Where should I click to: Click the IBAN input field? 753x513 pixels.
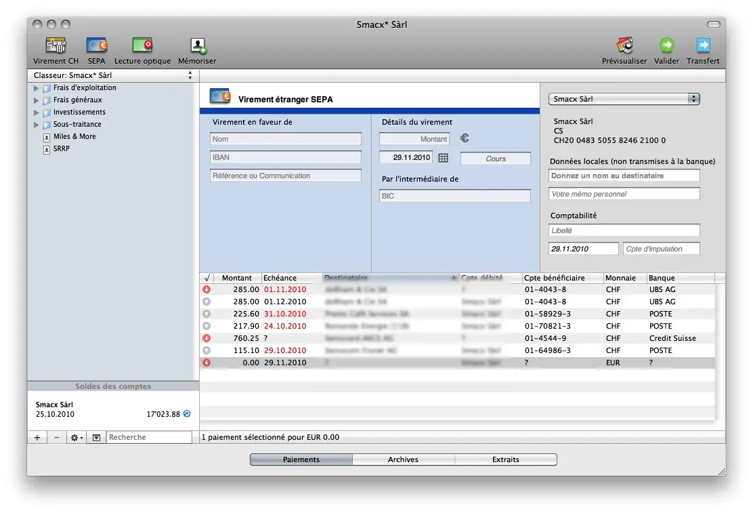click(286, 157)
